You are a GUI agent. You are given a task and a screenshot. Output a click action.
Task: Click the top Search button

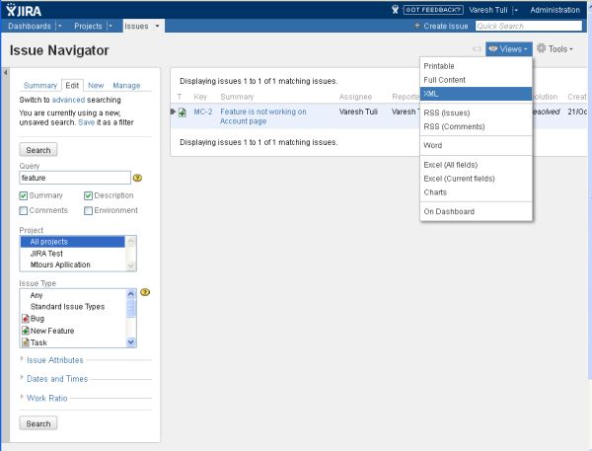point(38,150)
